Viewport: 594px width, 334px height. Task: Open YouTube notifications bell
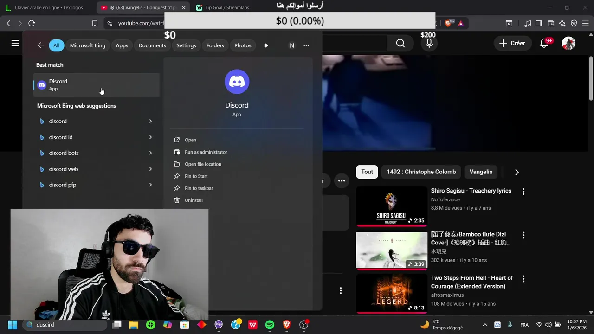coord(544,43)
